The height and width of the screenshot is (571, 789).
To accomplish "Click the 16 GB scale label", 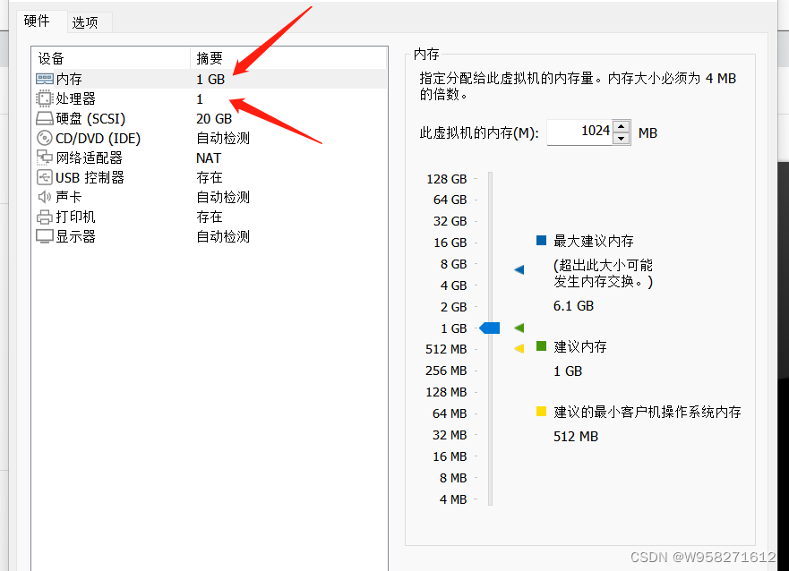I will [450, 243].
